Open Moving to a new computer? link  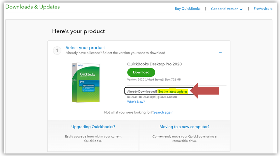point(184,127)
